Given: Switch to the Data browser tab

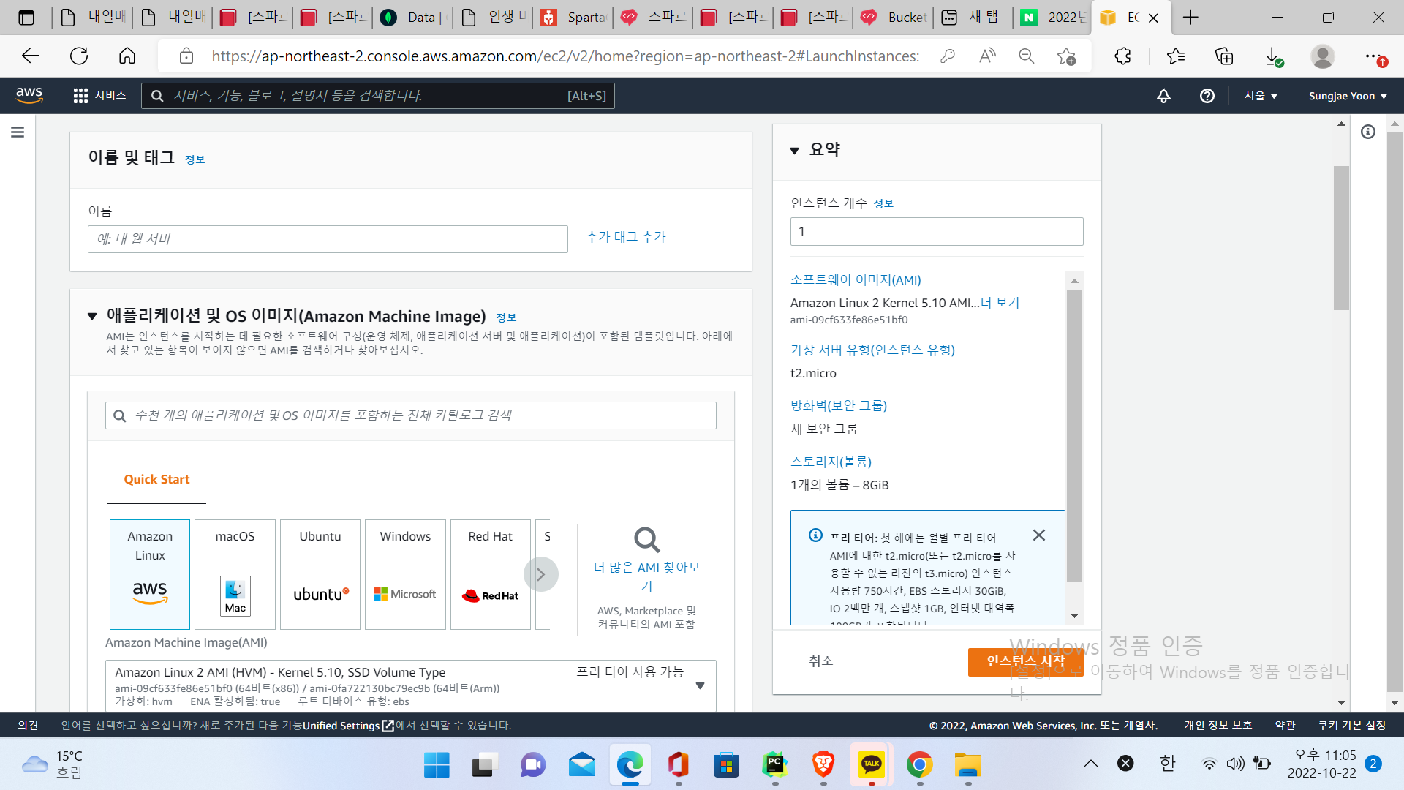Looking at the screenshot, I should pos(412,17).
